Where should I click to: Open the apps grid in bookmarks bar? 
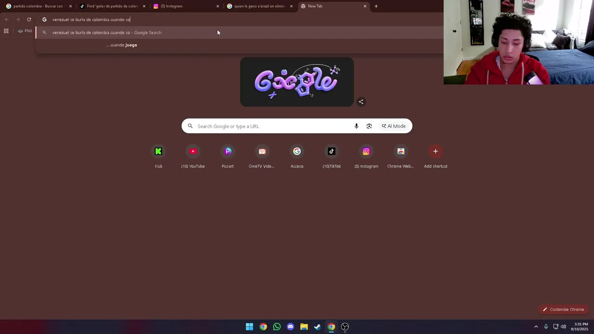[6, 31]
